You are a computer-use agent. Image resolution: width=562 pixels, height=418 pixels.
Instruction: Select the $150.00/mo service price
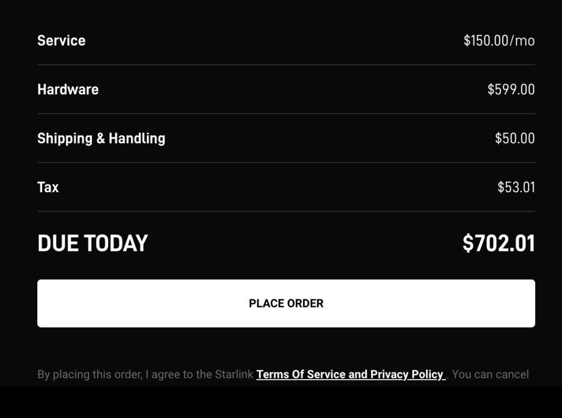499,41
